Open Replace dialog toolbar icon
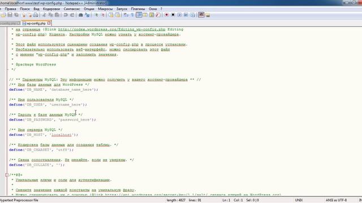This screenshot has height=203, width=362. (87, 15)
